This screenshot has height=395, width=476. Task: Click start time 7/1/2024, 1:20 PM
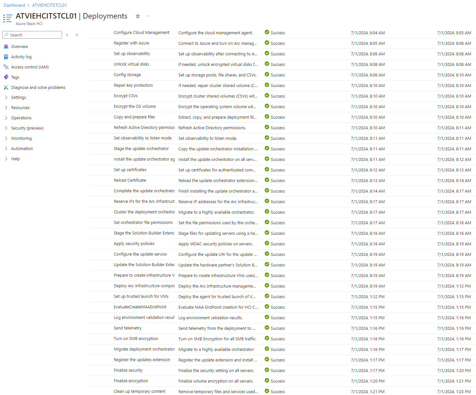click(368, 381)
